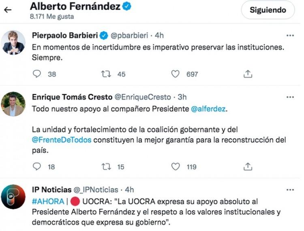This screenshot has height=231, width=304.
Task: View IP Noticias profile avatar
Action: [13, 196]
